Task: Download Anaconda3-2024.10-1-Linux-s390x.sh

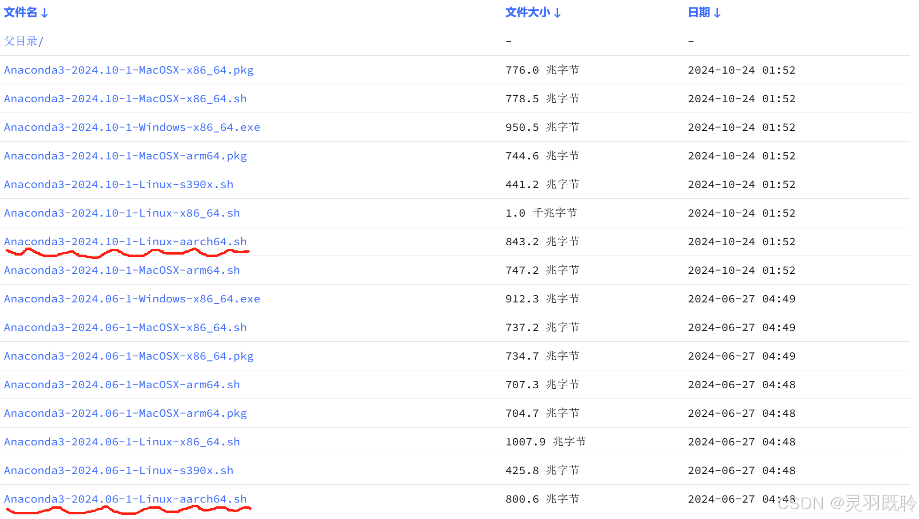Action: pos(119,185)
